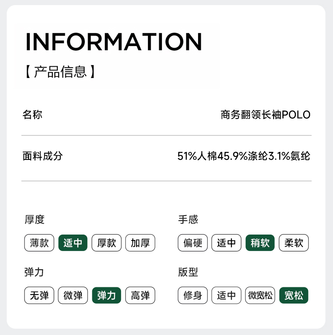Click the INFORMATION heading
Viewport: 333px width, 335px height.
pyautogui.click(x=114, y=41)
